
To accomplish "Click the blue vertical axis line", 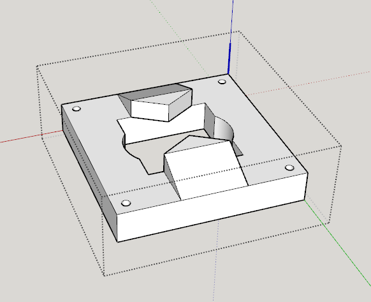I will pos(230,38).
